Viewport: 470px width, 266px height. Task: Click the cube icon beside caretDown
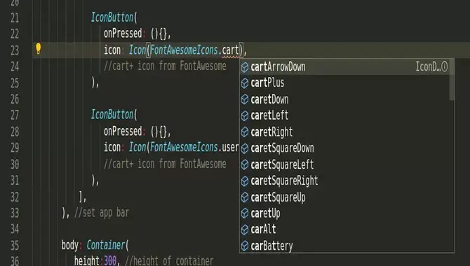click(245, 99)
